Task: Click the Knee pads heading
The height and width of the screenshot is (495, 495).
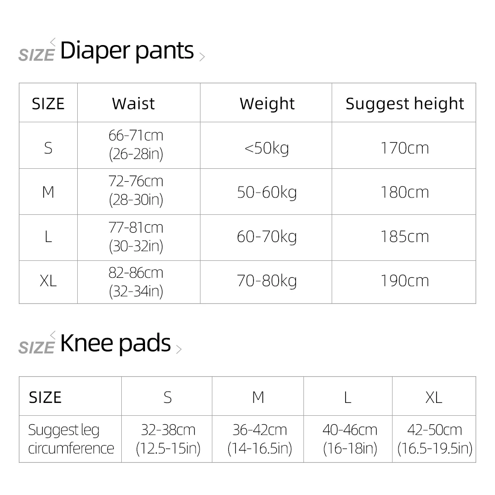Action: coord(115,344)
